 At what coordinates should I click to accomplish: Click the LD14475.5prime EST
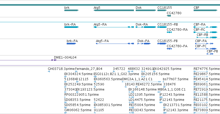131,102
